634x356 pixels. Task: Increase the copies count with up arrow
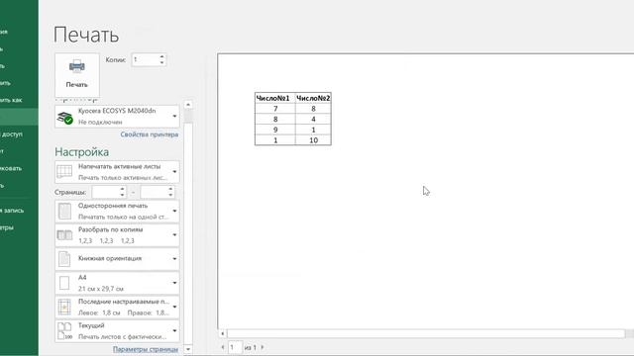pyautogui.click(x=162, y=57)
